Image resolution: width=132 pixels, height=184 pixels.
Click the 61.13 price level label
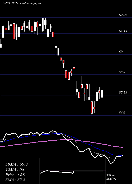[123, 31]
